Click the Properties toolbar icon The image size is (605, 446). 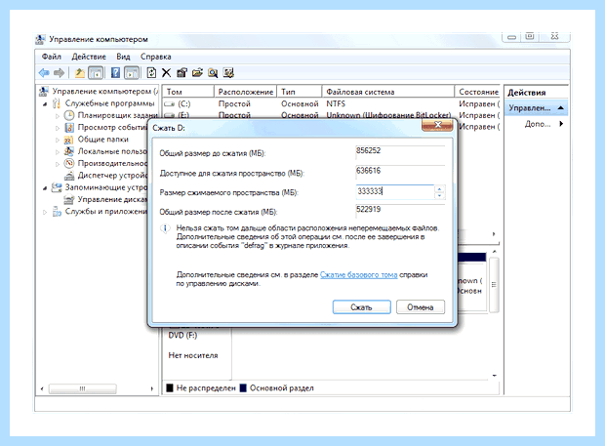click(x=181, y=72)
